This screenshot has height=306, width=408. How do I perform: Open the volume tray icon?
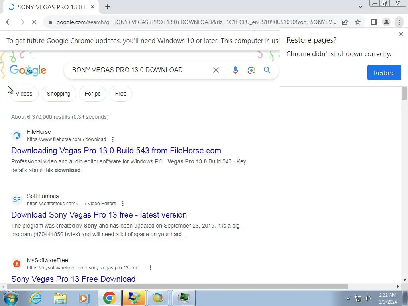[368, 299]
